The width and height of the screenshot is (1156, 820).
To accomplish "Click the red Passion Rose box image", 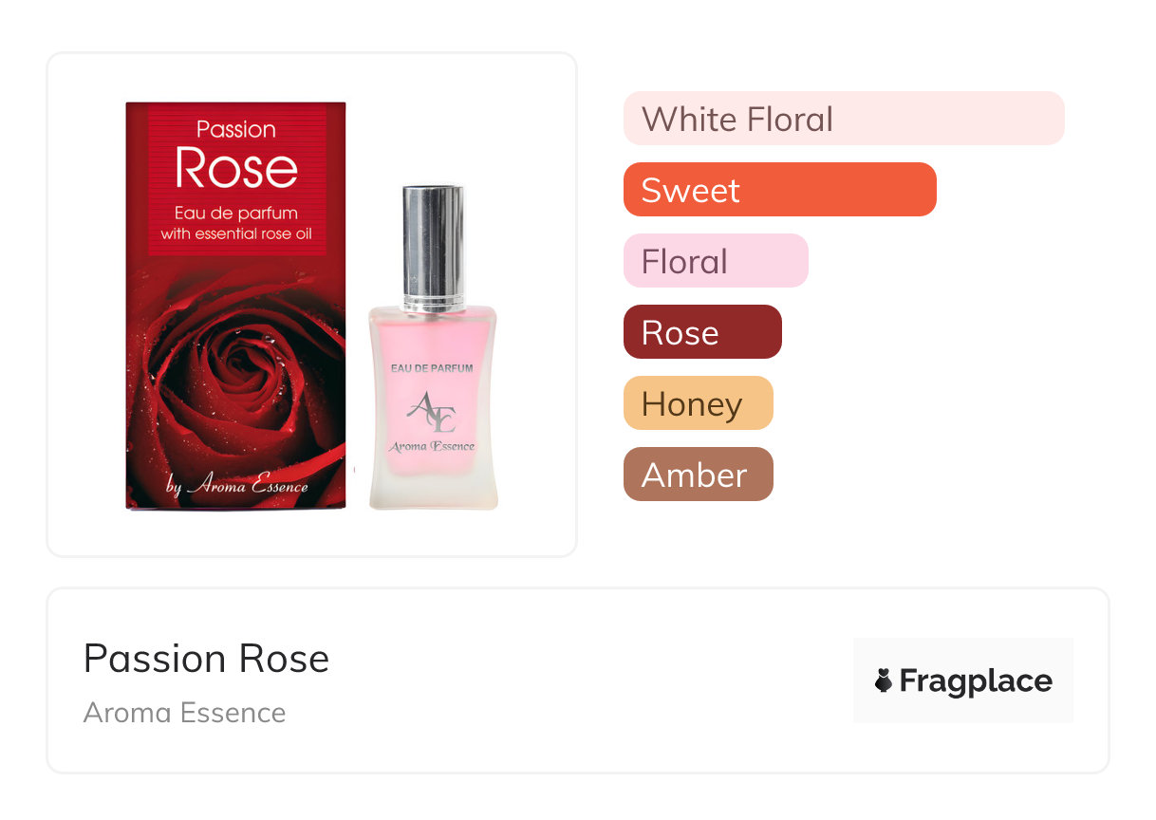I will [x=236, y=306].
